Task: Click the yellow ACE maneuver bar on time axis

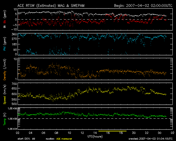Action: pyautogui.click(x=112, y=131)
